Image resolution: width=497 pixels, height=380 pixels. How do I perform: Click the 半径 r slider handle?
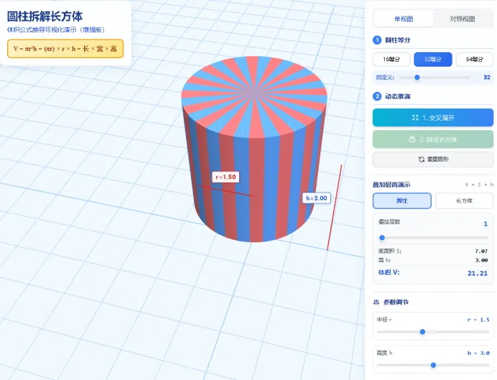pos(422,332)
